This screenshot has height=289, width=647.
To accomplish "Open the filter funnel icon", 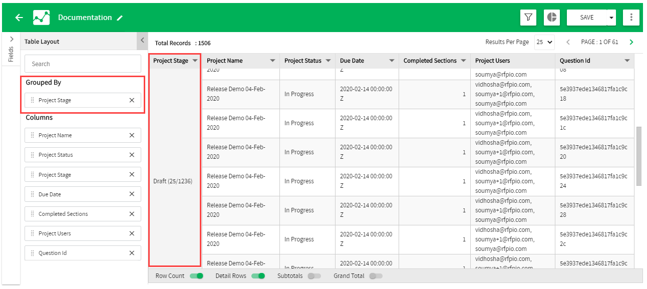I will pos(528,18).
